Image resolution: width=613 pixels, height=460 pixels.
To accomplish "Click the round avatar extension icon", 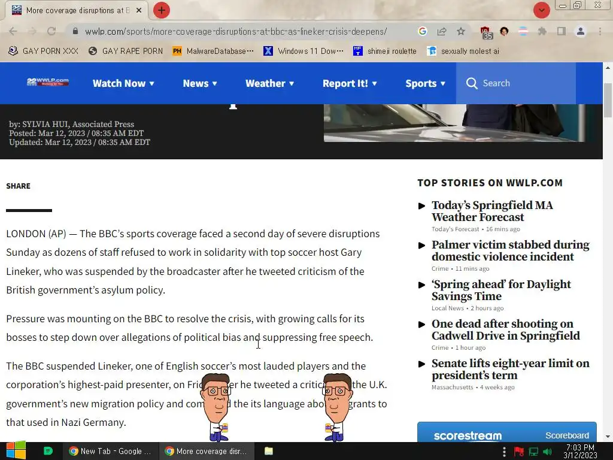I will pos(504,31).
